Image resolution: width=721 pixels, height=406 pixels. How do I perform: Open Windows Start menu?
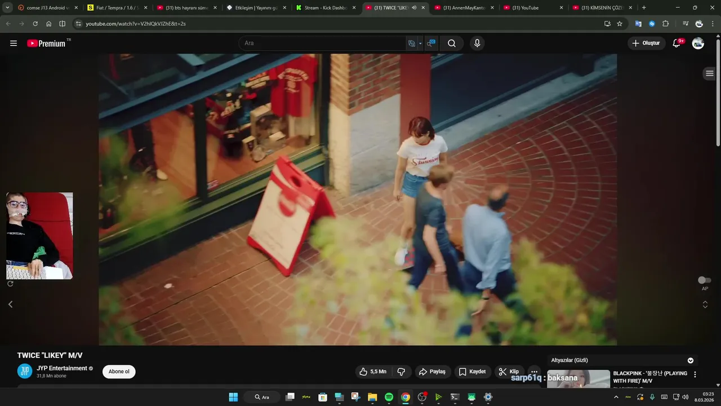pyautogui.click(x=233, y=397)
